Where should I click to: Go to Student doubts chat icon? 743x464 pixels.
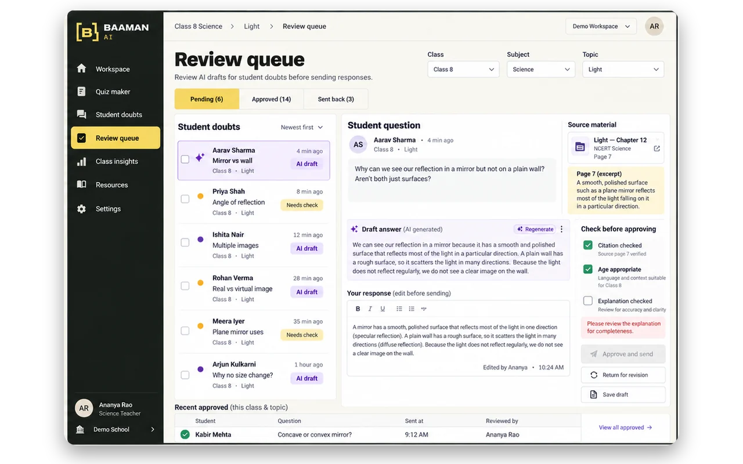pos(82,115)
